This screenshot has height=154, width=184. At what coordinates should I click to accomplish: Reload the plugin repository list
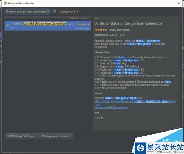tap(54, 12)
